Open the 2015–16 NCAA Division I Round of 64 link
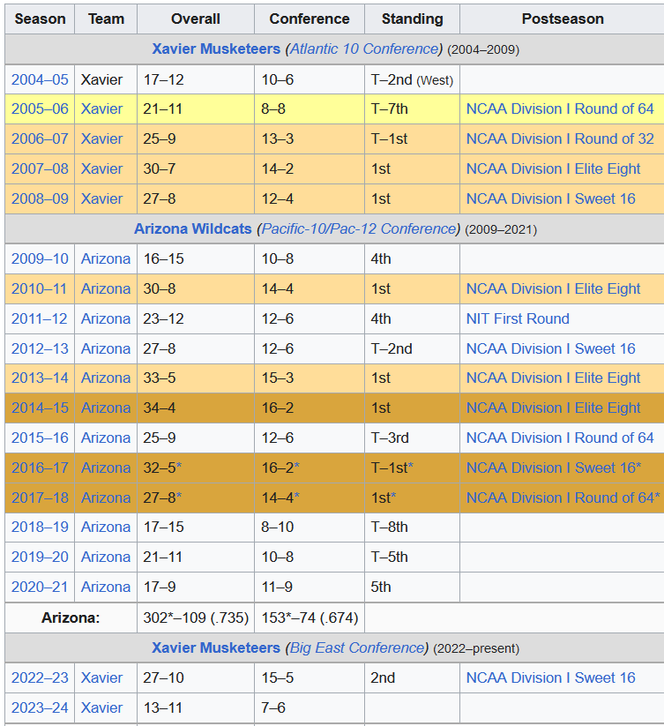Screen dimensions: 664x726 click(560, 438)
